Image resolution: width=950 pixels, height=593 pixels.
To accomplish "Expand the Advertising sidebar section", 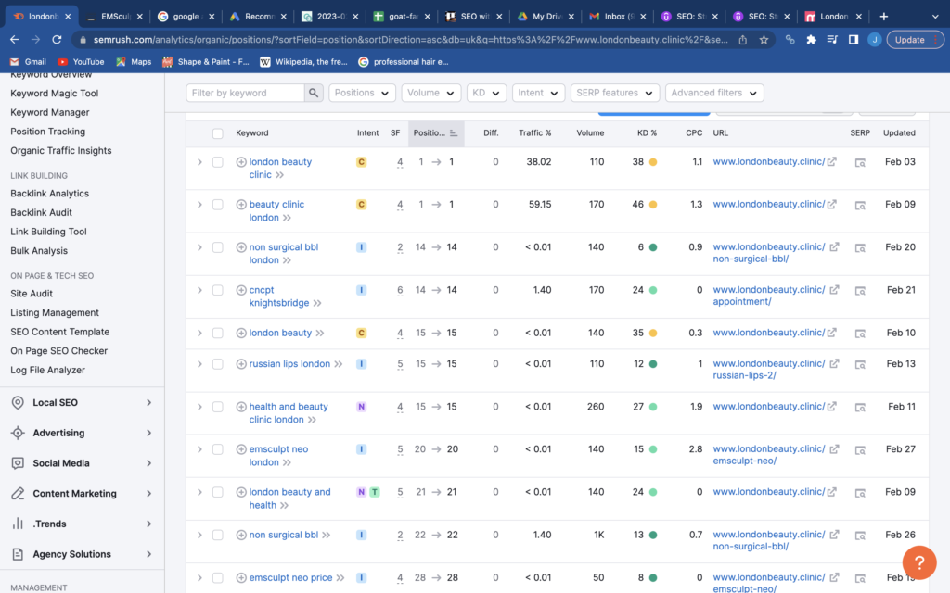I will (82, 433).
